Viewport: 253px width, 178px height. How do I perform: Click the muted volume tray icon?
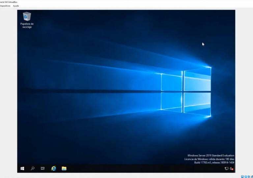click(232, 168)
